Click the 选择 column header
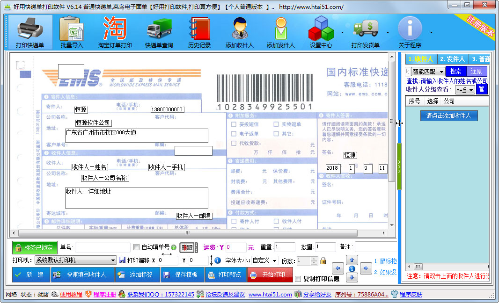Screen dimensions: 499x303 (x=433, y=101)
